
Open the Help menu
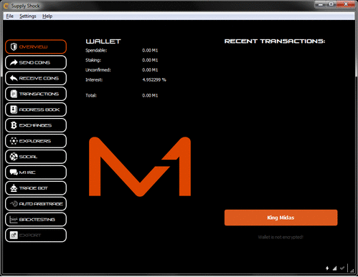point(47,16)
